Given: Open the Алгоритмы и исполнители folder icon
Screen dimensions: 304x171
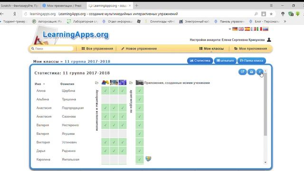Looking at the screenshot, I should [96, 83].
